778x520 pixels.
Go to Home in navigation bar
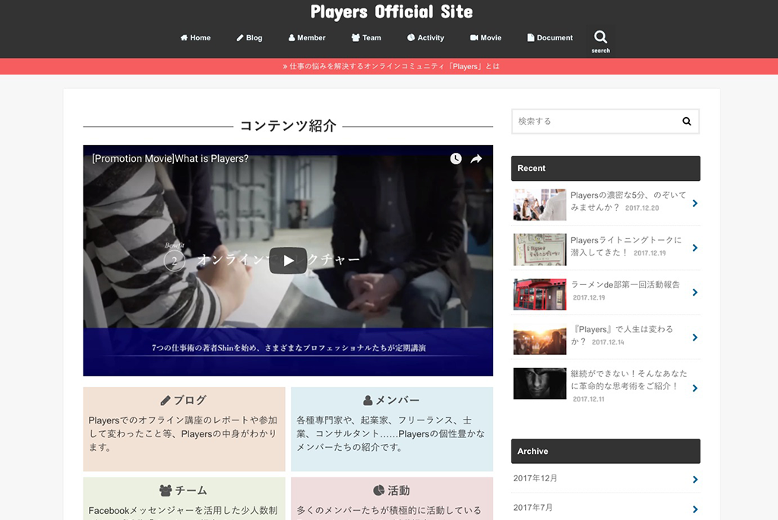[195, 38]
